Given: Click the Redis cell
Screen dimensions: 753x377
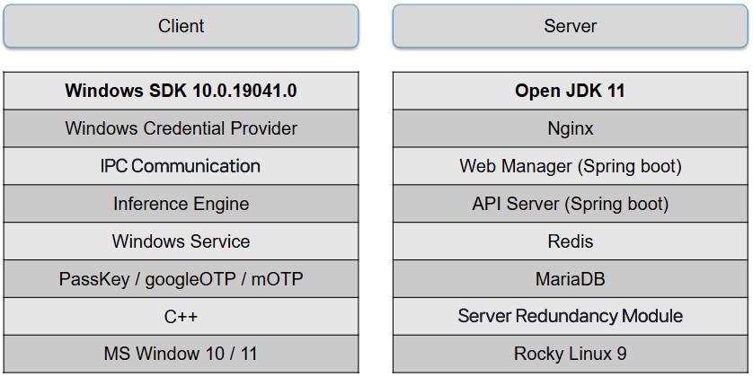Looking at the screenshot, I should click(570, 241).
